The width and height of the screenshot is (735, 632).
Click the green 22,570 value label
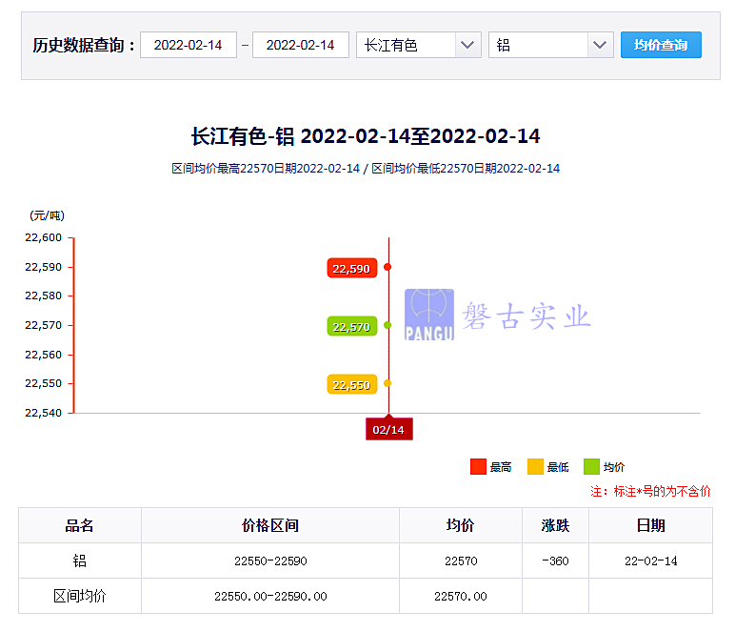click(352, 327)
